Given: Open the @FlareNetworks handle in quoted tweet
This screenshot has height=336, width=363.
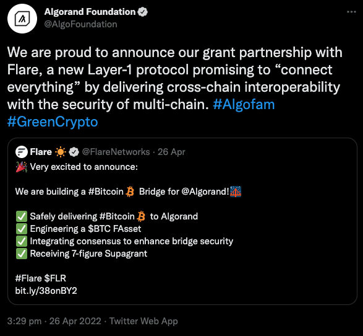Looking at the screenshot, I should coord(116,152).
